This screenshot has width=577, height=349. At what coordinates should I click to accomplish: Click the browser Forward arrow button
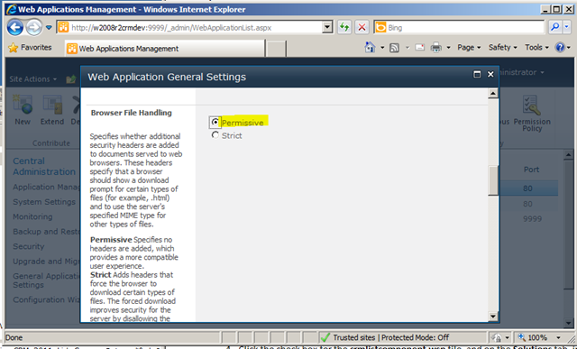(x=34, y=28)
